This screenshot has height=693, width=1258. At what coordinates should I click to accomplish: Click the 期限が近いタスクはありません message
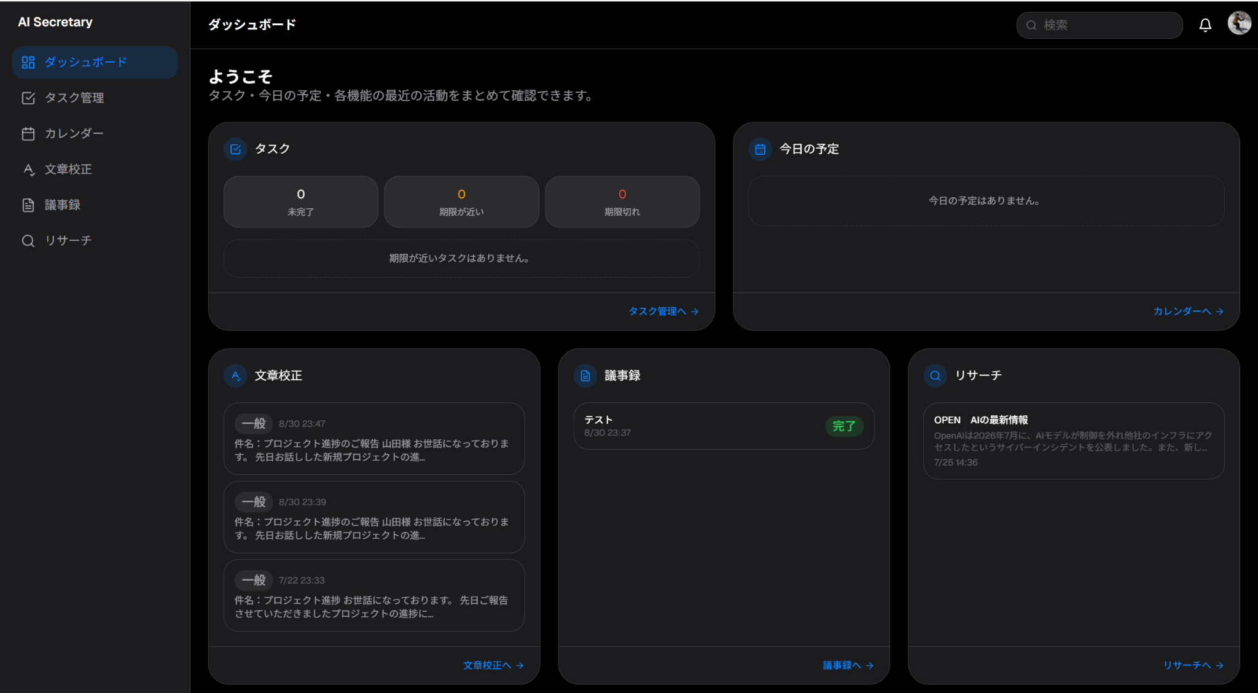(459, 258)
